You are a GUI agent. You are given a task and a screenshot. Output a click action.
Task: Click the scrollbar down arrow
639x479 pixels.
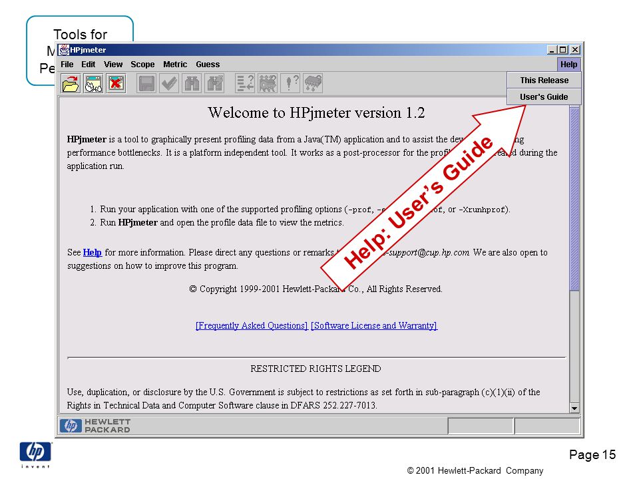[574, 408]
